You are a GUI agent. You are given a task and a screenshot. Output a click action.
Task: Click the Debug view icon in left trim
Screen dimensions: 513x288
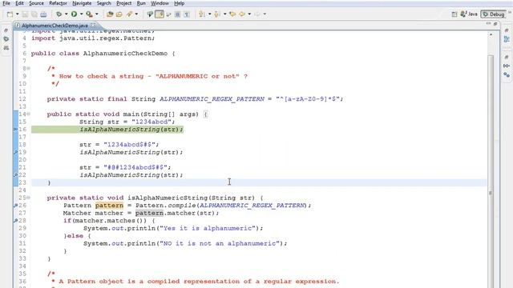click(6, 39)
